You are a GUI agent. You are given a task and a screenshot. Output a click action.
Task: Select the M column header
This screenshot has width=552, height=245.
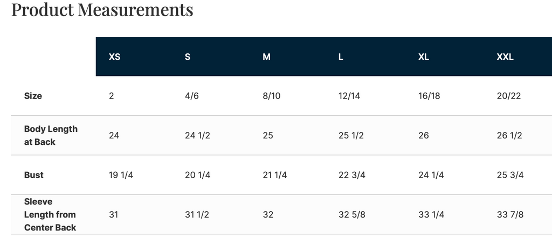[x=266, y=57]
